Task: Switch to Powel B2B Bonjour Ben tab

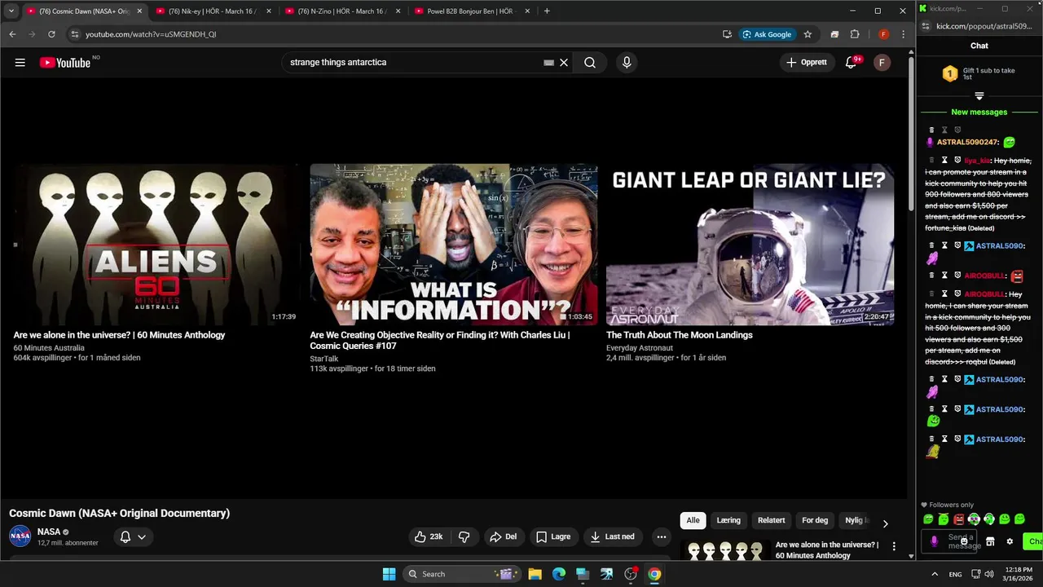Action: [471, 11]
